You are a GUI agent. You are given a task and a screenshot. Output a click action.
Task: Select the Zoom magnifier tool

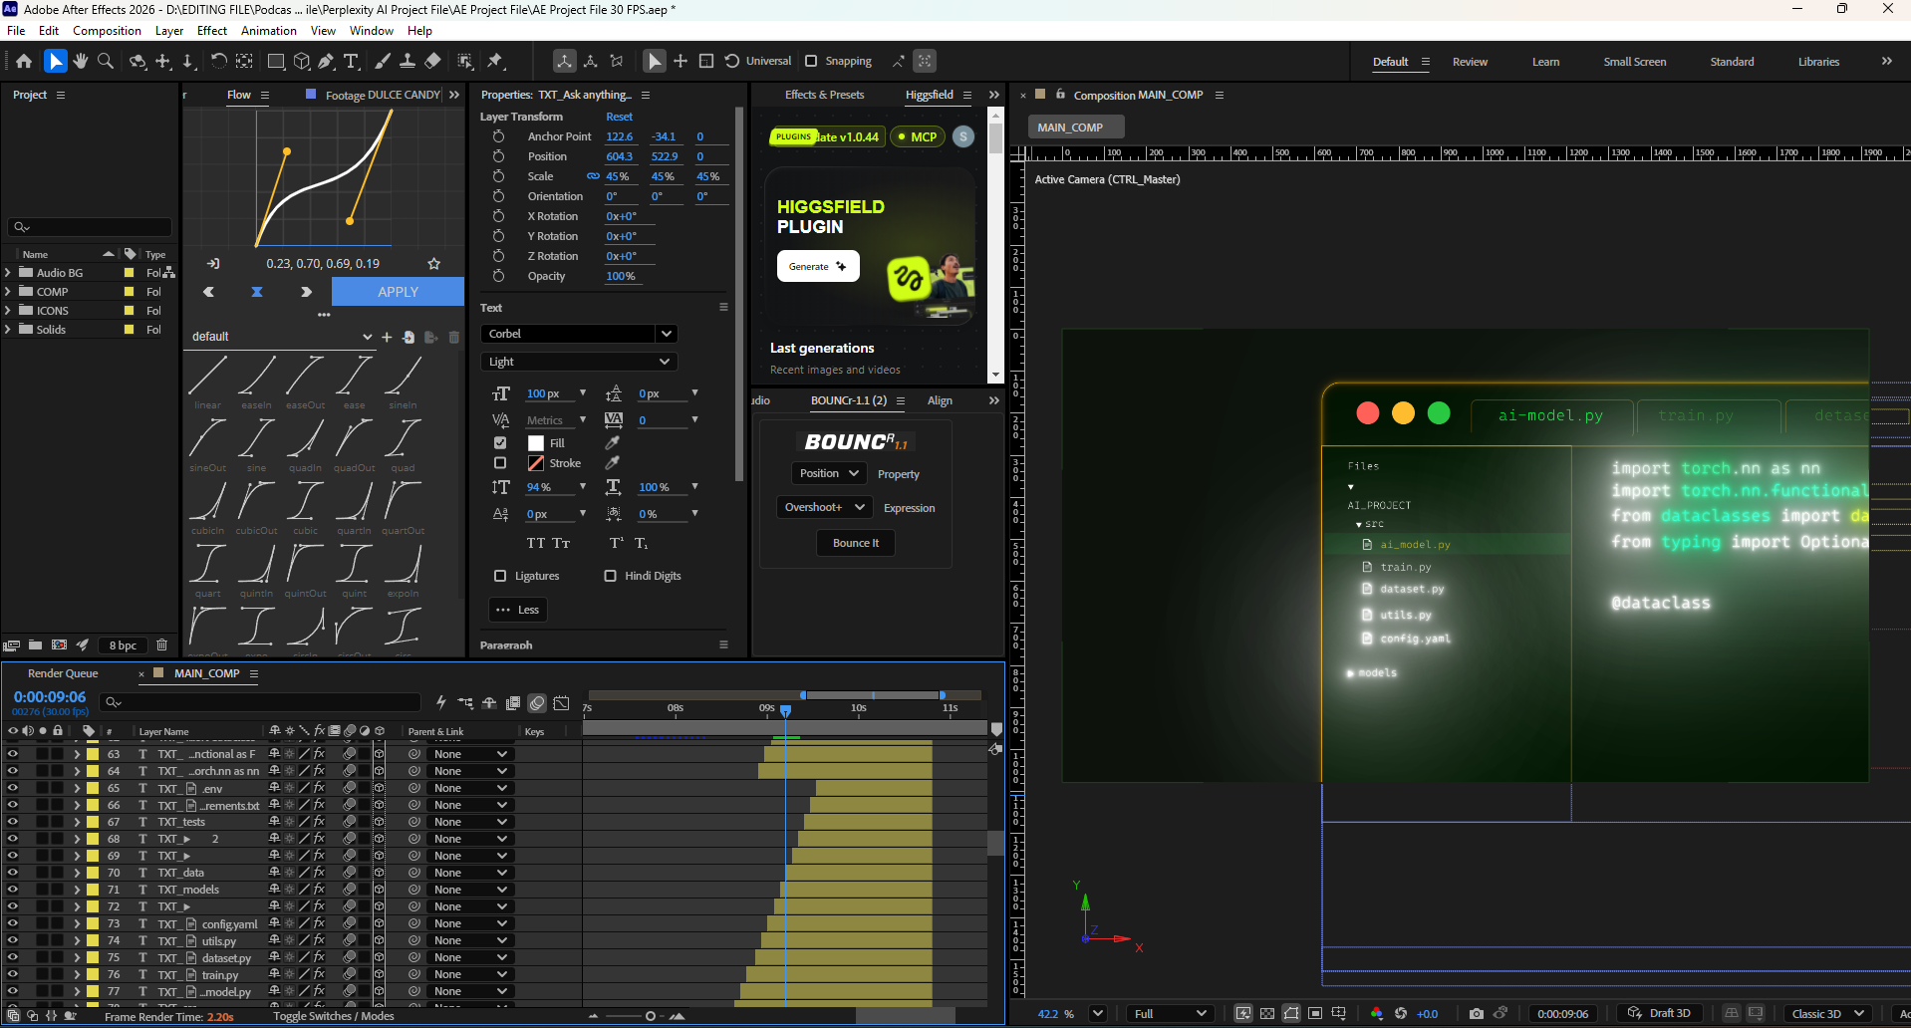coord(106,62)
